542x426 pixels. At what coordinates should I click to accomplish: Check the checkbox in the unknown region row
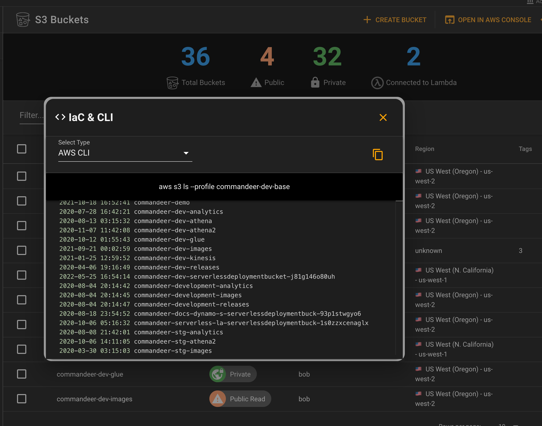tap(22, 250)
